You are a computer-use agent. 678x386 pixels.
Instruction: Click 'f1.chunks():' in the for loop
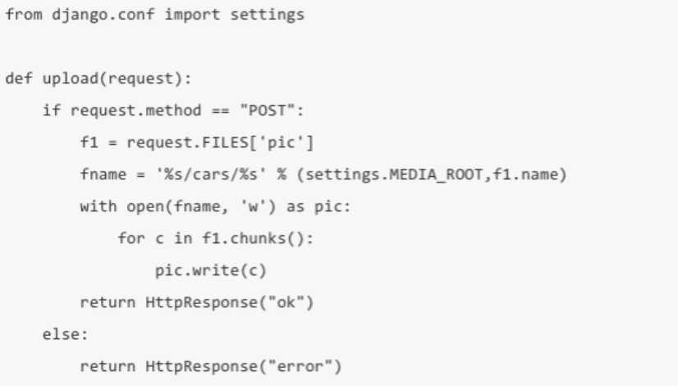258,238
